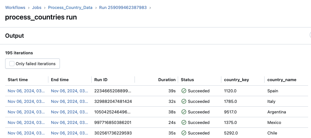Viewport: 311px width, 138px height.
Task: Click the Succeeded check icon for Argentina
Action: (x=184, y=112)
